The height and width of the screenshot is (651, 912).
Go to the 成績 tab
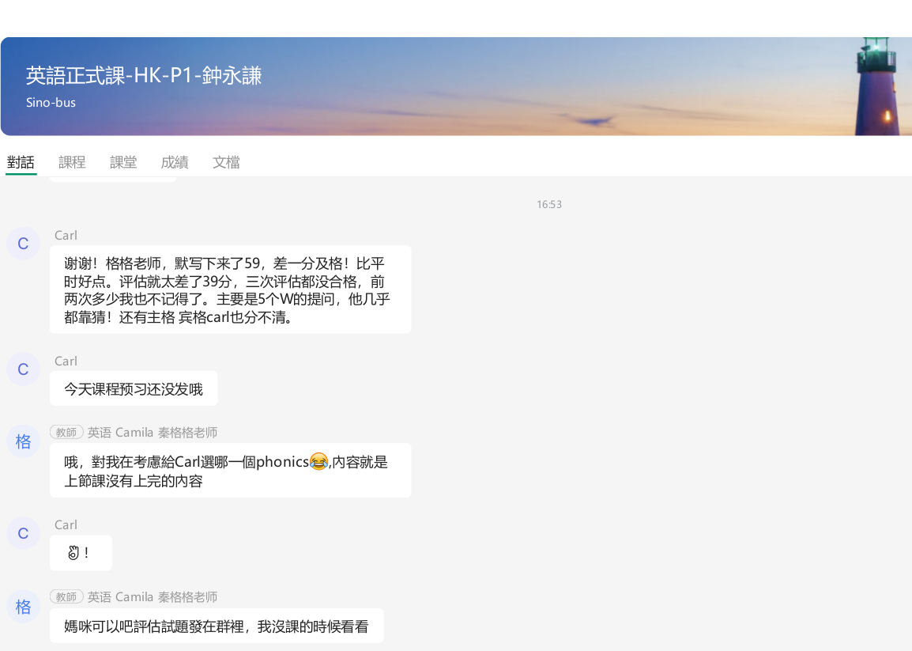(x=175, y=162)
